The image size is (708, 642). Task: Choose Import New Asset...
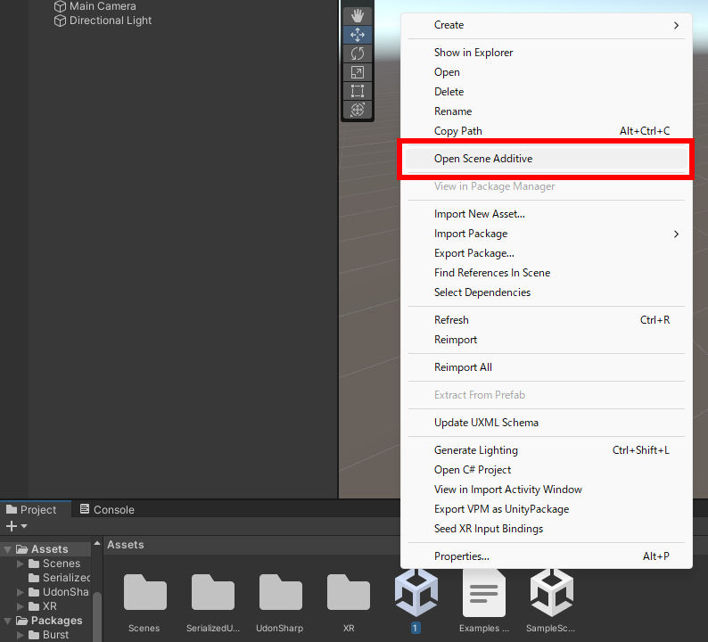coord(547,214)
